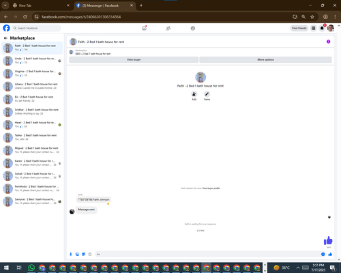Open Karen conversation in Marketplace list
The width and height of the screenshot is (341, 273).
[x=32, y=162]
